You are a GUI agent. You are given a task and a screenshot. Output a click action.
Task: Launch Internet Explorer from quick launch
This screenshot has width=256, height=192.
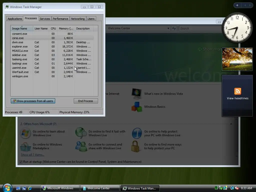pyautogui.click(x=30, y=188)
